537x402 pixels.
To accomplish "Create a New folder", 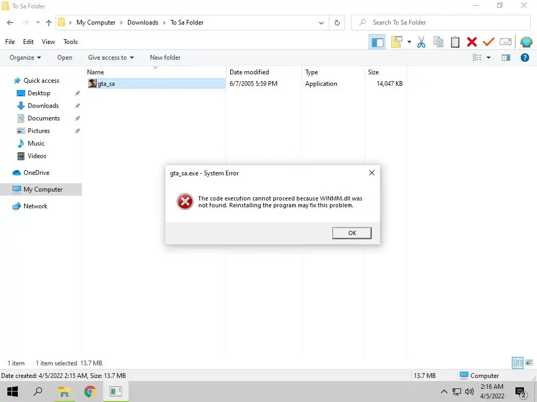I will tap(165, 58).
